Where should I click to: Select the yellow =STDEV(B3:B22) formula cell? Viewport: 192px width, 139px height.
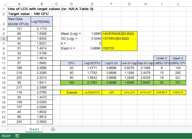(x=120, y=39)
